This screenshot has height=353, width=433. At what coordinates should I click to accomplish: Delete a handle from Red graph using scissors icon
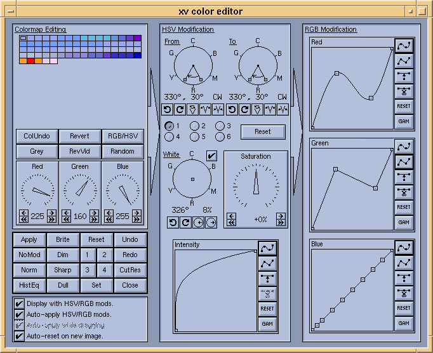[x=404, y=91]
